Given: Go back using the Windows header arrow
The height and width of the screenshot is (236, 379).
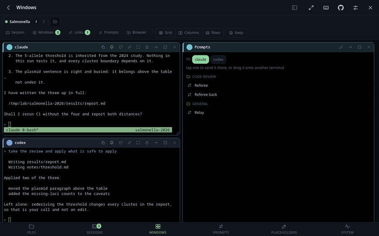Looking at the screenshot, I should tap(8, 8).
